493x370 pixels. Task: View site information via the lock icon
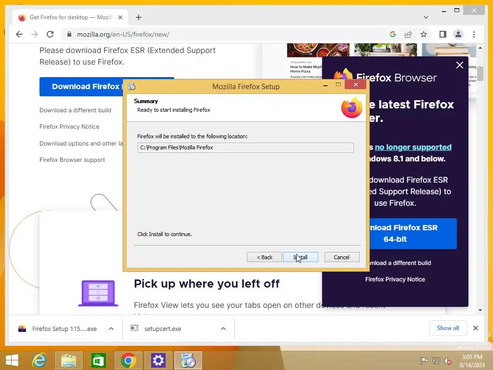(69, 34)
